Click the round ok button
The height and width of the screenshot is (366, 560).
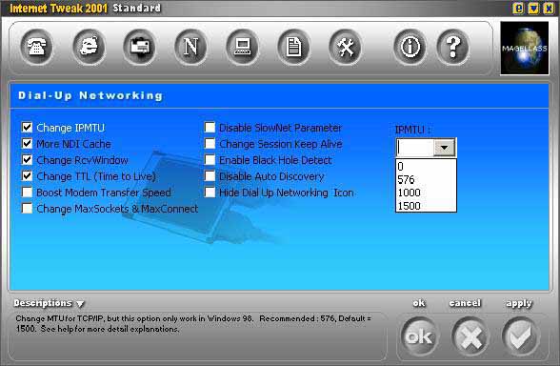[x=419, y=335]
